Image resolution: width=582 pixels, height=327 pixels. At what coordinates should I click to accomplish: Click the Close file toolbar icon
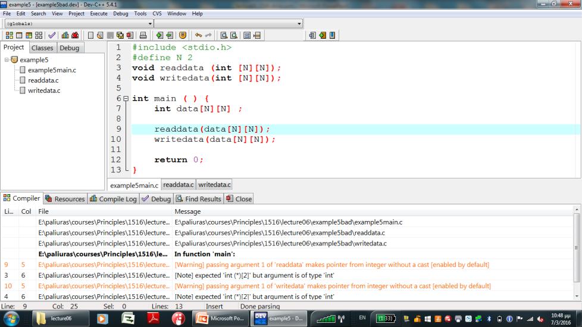point(130,35)
